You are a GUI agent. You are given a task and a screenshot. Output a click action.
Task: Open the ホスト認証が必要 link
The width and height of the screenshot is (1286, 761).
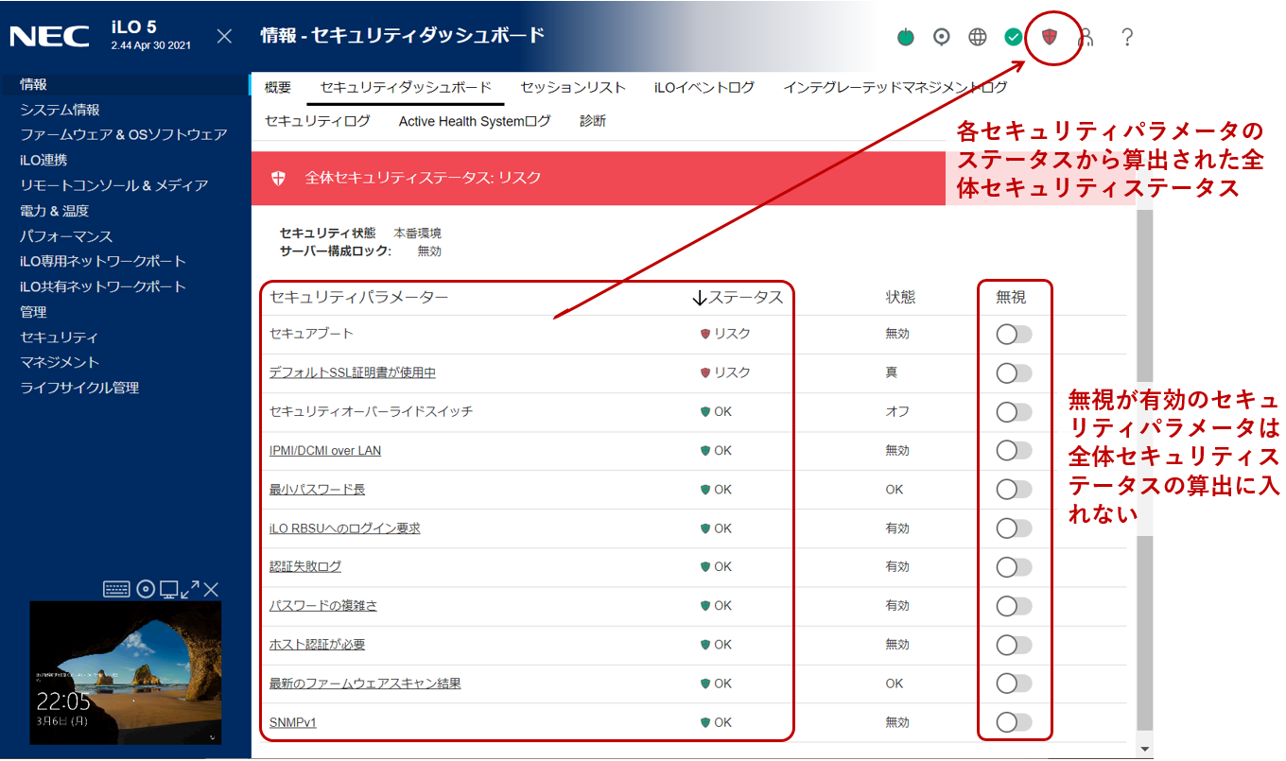(x=318, y=645)
